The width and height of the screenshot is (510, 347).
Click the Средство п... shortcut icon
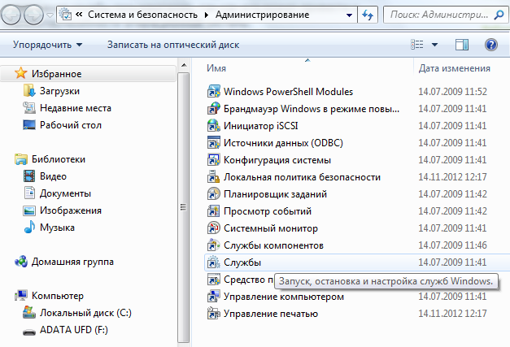click(x=214, y=280)
